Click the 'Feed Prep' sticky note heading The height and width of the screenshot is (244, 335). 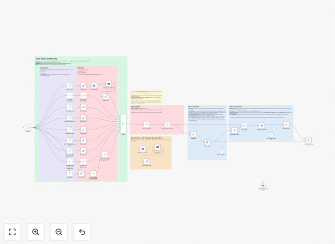(x=81, y=68)
